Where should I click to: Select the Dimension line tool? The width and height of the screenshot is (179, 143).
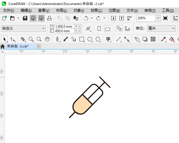[x=118, y=39]
